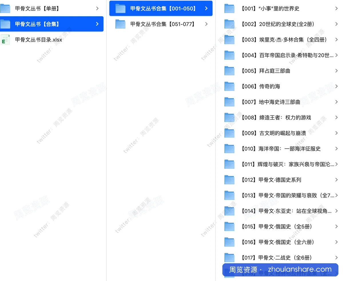Click the folder icon for 【007】地中海史诗三部曲
343x281 pixels.
[x=229, y=102]
